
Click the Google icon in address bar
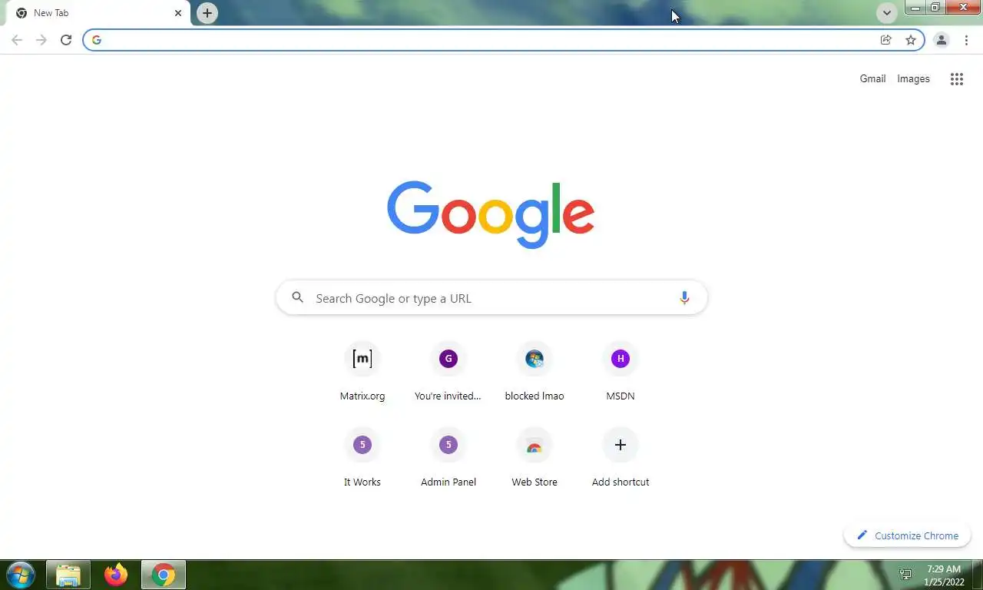point(97,40)
